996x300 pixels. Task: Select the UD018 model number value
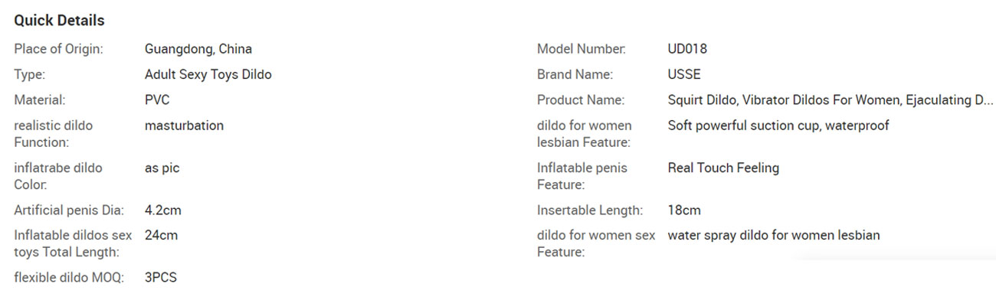[687, 49]
